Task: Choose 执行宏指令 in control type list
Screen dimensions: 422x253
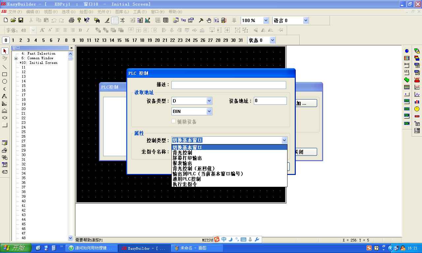Action: pyautogui.click(x=185, y=184)
